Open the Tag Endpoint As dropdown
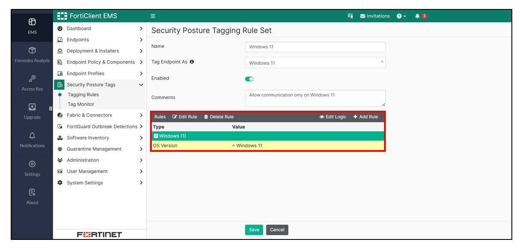This screenshot has width=523, height=251. pos(315,63)
